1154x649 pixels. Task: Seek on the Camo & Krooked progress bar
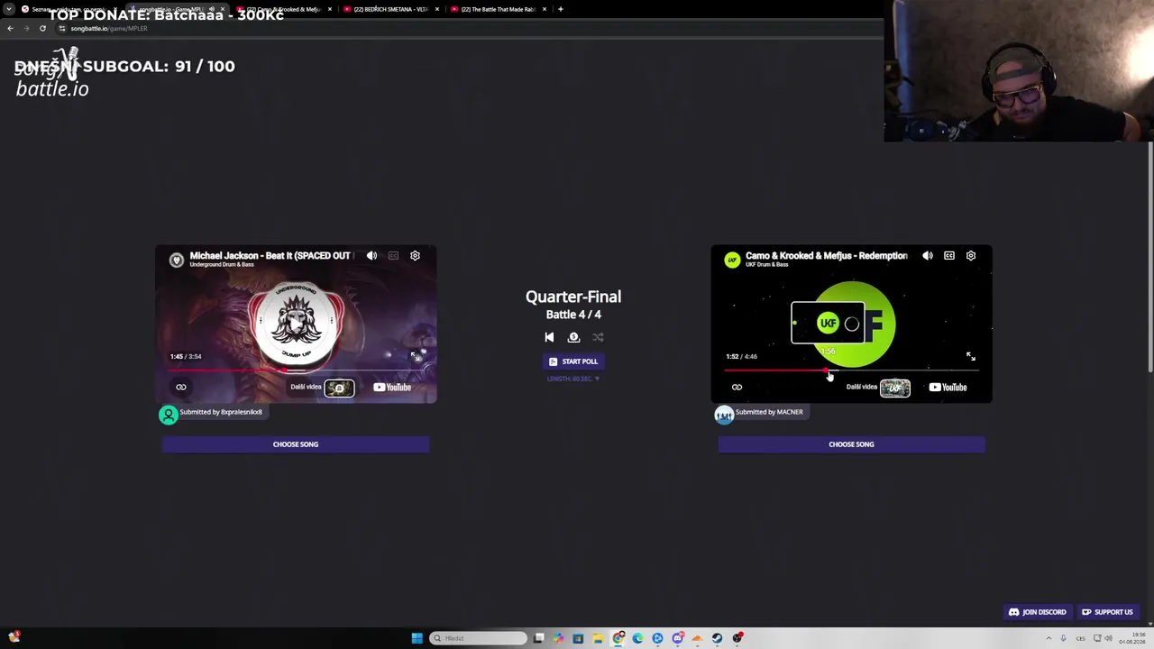coord(851,370)
